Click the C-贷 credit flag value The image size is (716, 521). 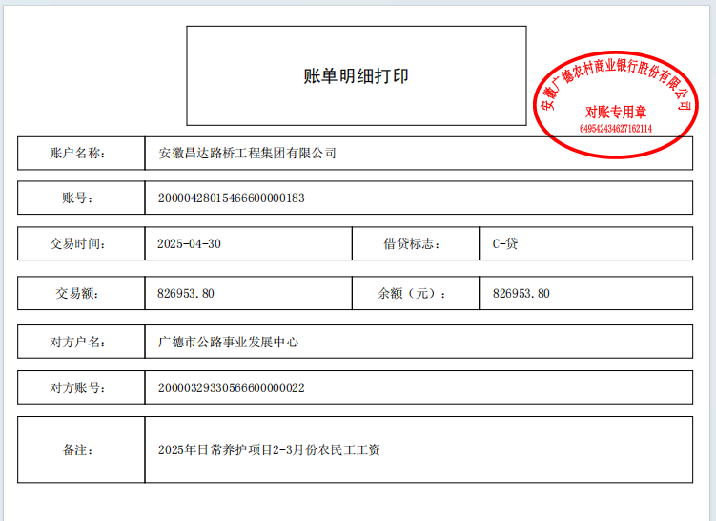coord(505,244)
